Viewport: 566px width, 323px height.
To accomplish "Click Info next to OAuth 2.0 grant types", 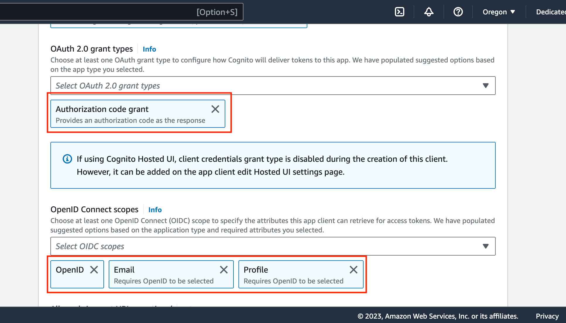I will pyautogui.click(x=149, y=49).
